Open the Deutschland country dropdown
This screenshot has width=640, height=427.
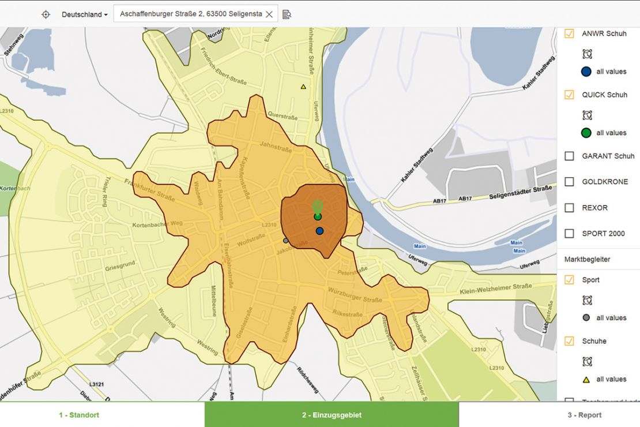85,14
